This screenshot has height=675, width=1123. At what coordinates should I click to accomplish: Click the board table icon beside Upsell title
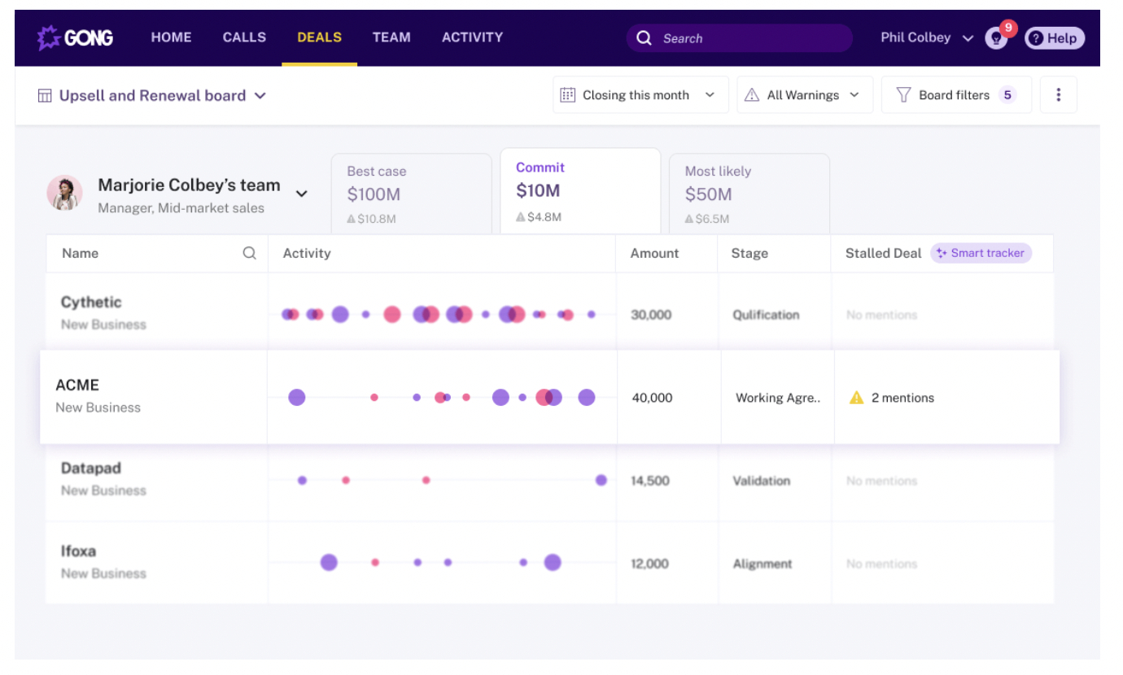coord(45,96)
